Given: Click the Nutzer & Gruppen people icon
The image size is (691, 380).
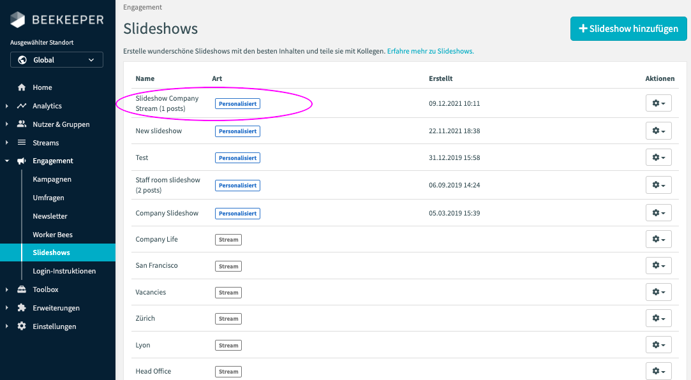Looking at the screenshot, I should pyautogui.click(x=22, y=124).
